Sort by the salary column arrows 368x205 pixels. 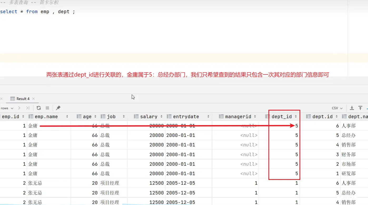pos(162,117)
